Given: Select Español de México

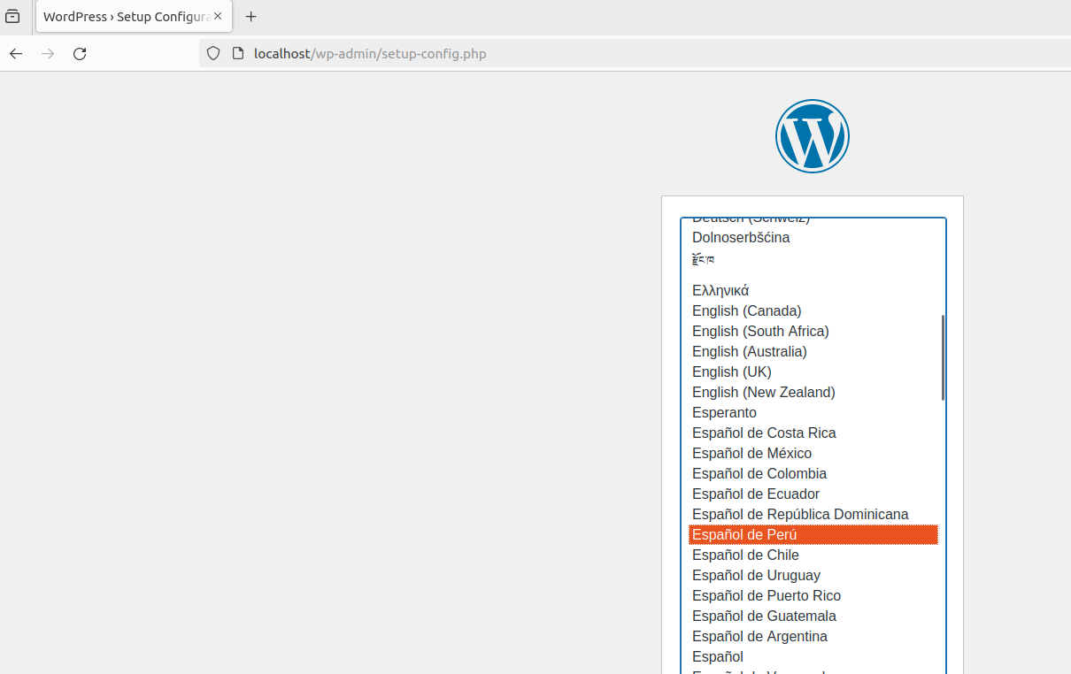Looking at the screenshot, I should coord(813,453).
